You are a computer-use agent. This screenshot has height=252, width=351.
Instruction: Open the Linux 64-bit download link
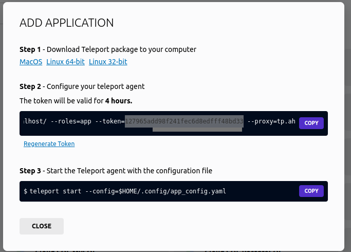(65, 62)
